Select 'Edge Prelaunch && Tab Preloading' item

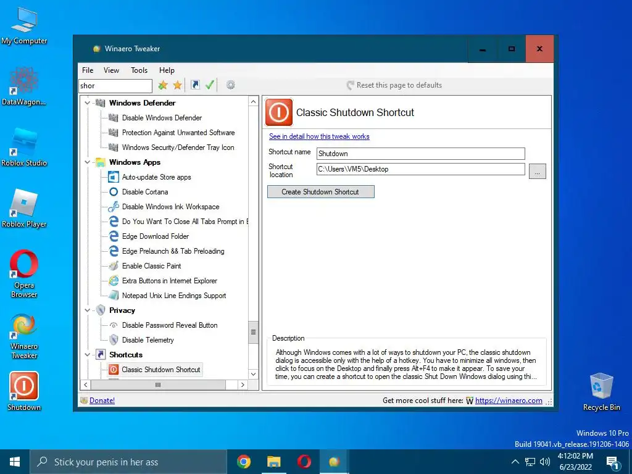[x=173, y=251]
